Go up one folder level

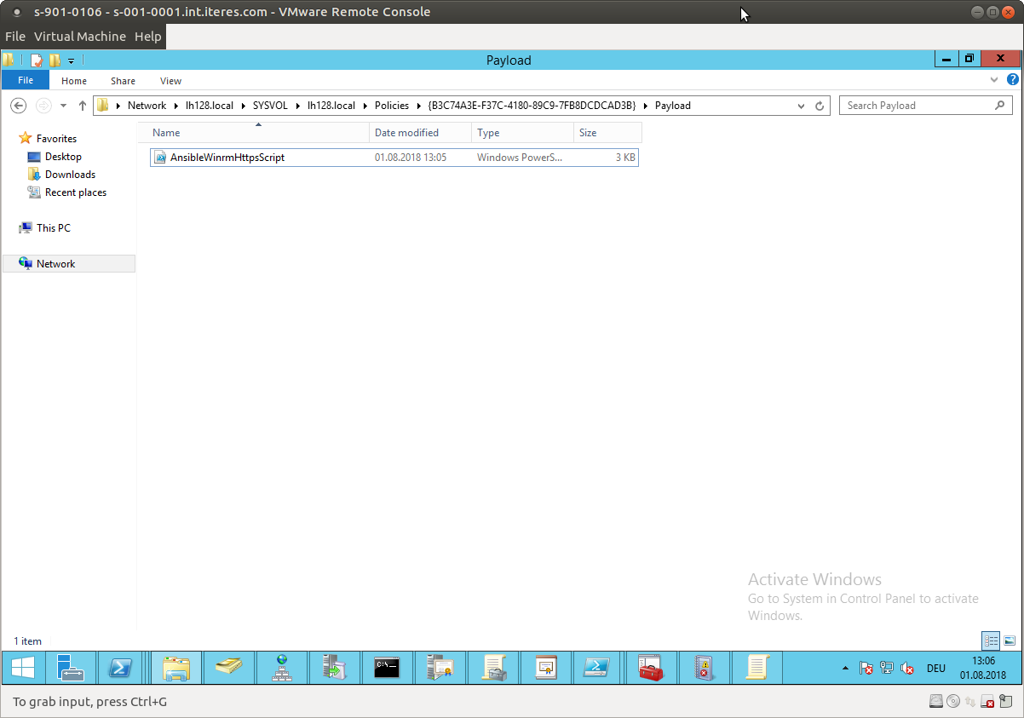coord(83,106)
